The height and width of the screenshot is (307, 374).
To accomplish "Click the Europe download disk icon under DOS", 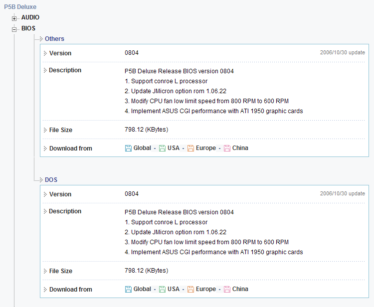I will [190, 290].
